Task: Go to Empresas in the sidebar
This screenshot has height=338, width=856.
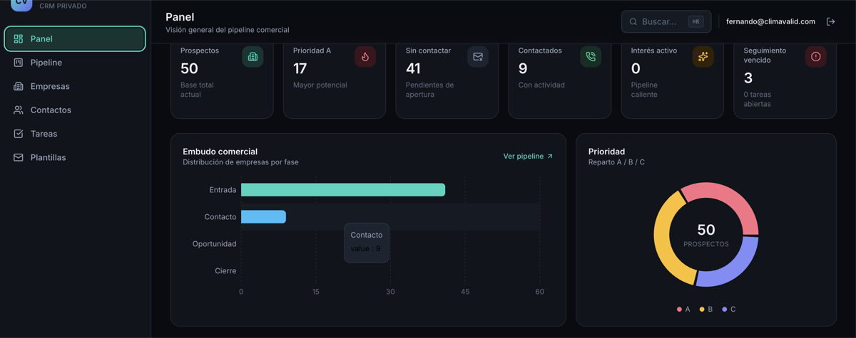Action: (75, 86)
